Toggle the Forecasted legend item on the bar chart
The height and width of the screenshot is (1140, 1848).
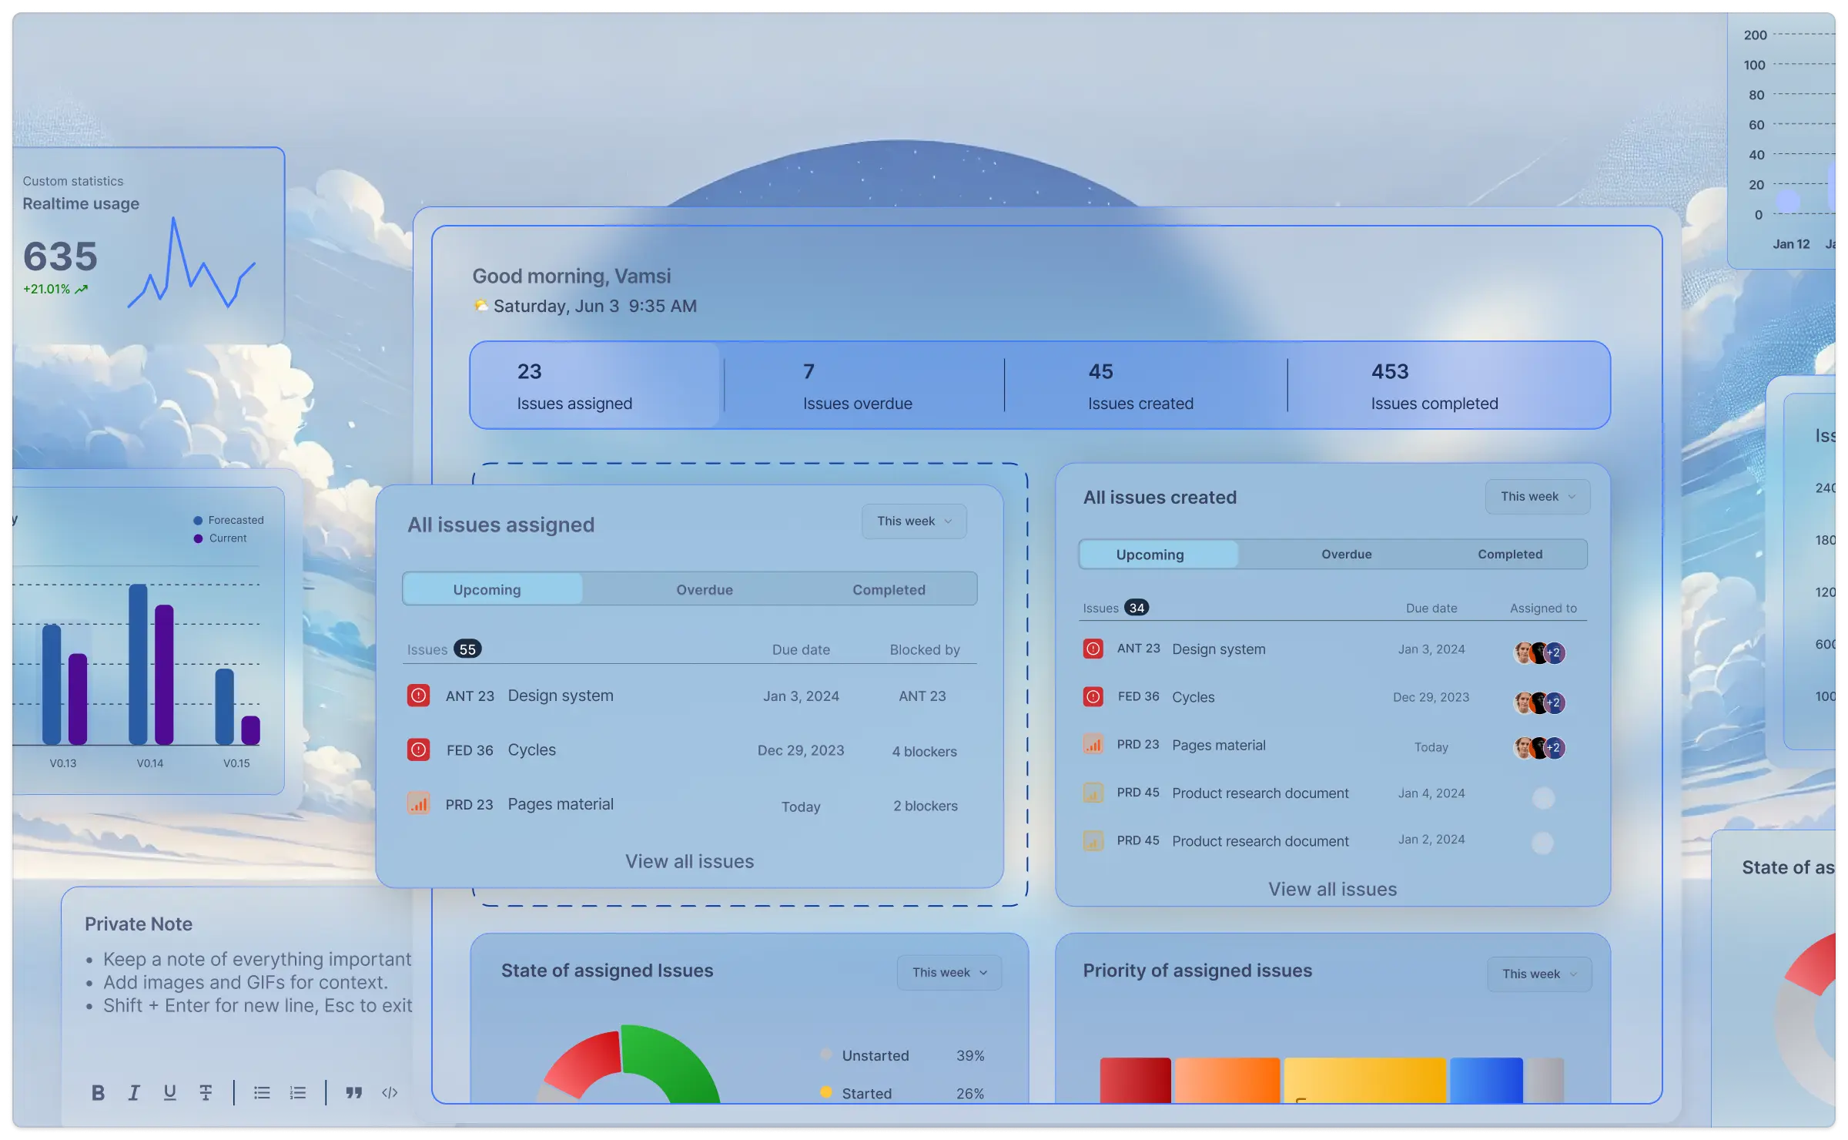[x=229, y=519]
